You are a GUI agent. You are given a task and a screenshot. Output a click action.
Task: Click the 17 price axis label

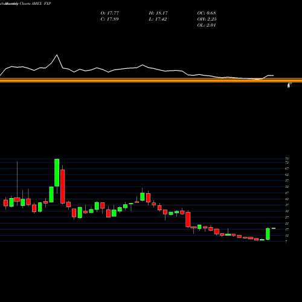[x=287, y=230]
